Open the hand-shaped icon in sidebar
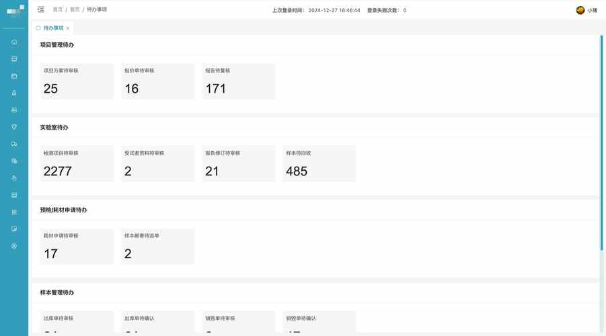606x336 pixels. [x=14, y=178]
